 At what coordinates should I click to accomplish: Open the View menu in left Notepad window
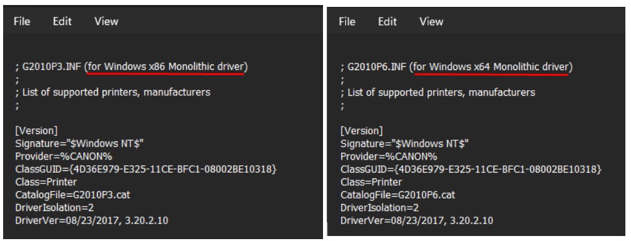[x=106, y=21]
